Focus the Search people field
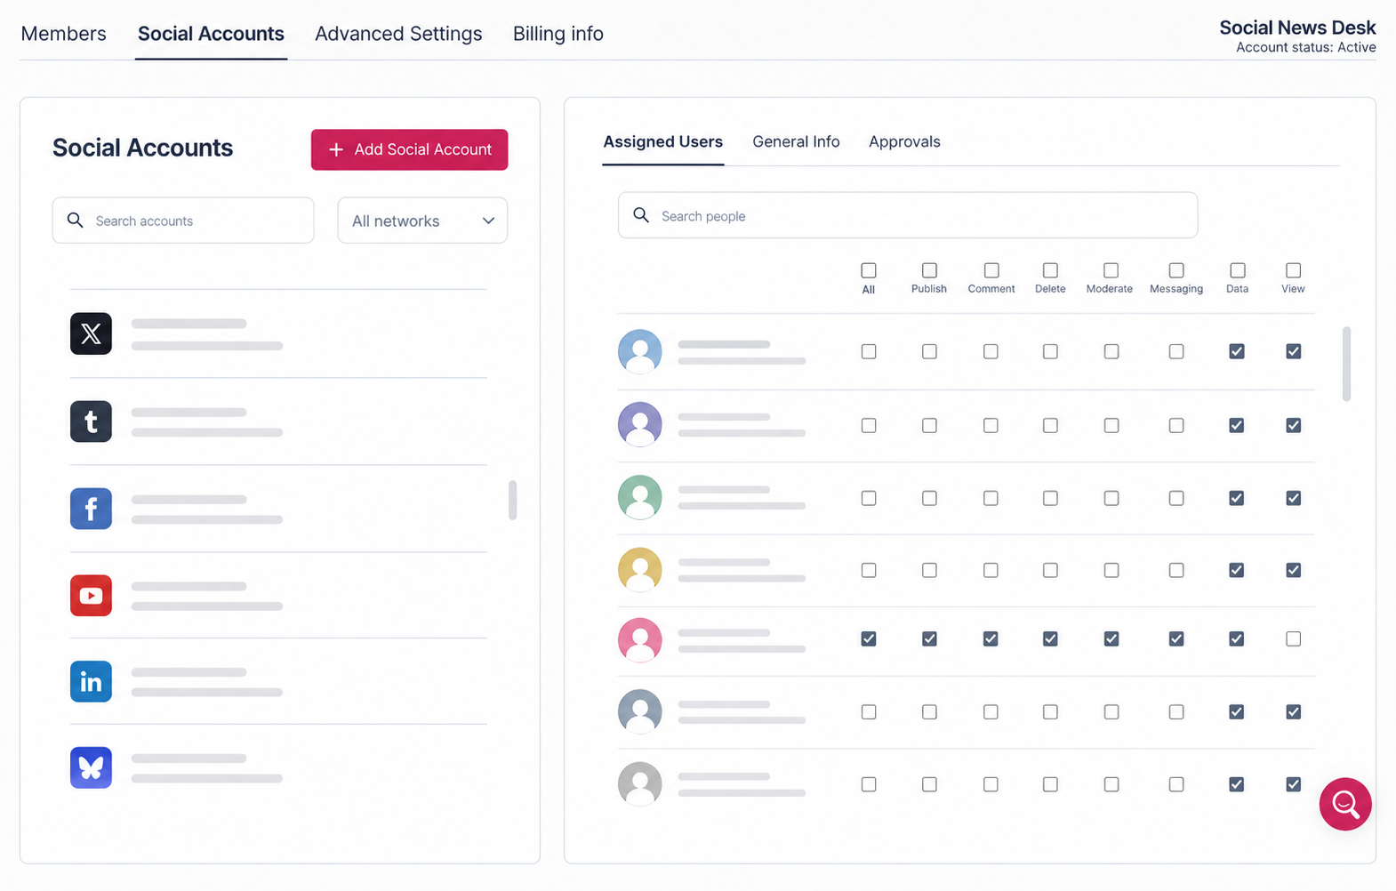The height and width of the screenshot is (891, 1396). point(908,215)
